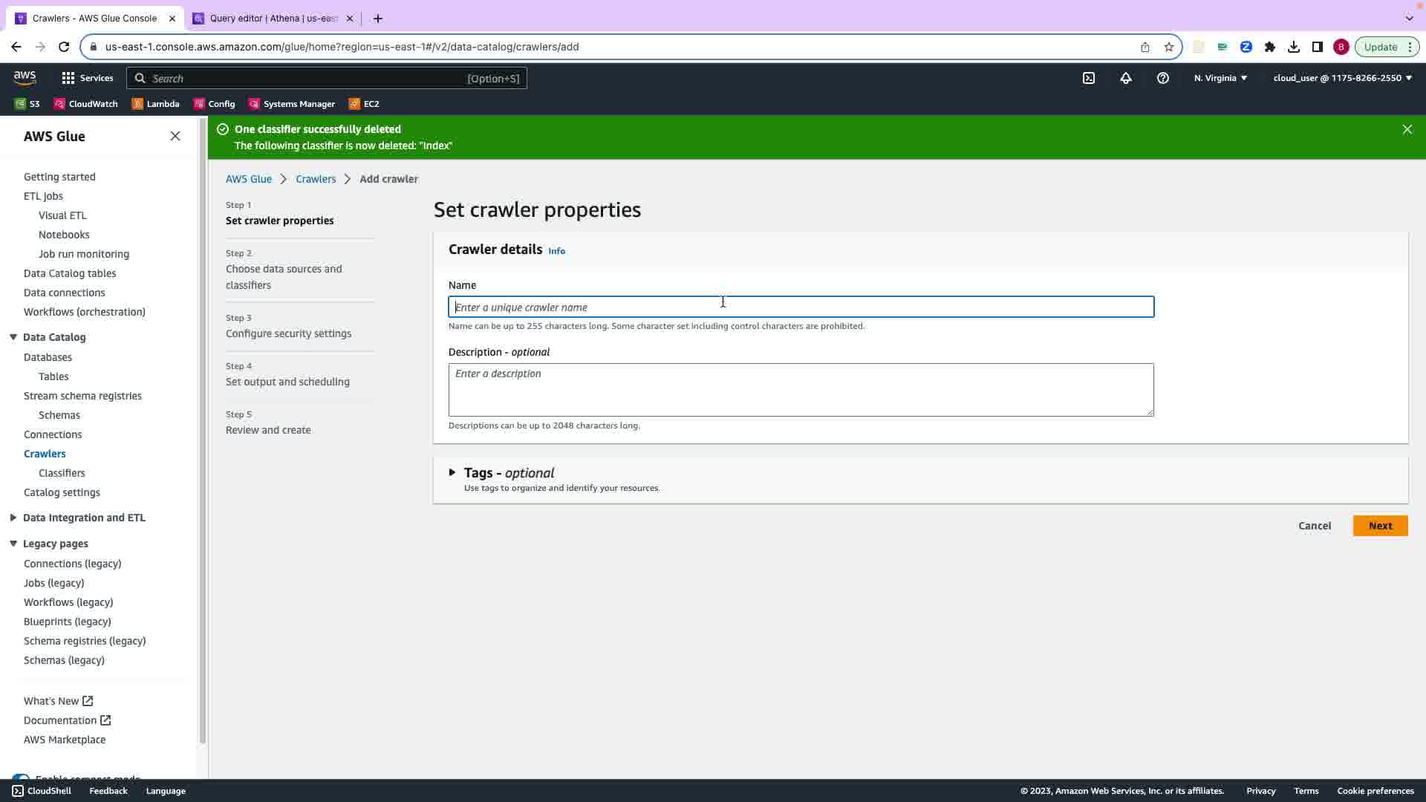The height and width of the screenshot is (802, 1426).
Task: Click the notifications bell icon
Action: point(1126,78)
